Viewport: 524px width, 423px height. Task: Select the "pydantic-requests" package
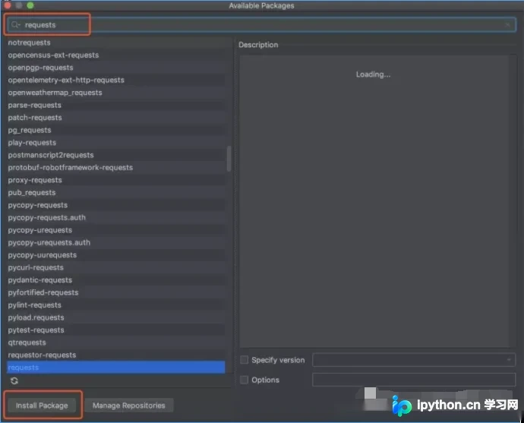point(116,280)
